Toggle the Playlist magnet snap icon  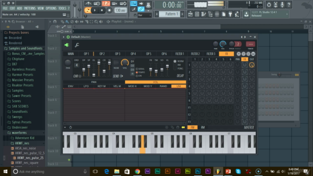click(x=55, y=22)
